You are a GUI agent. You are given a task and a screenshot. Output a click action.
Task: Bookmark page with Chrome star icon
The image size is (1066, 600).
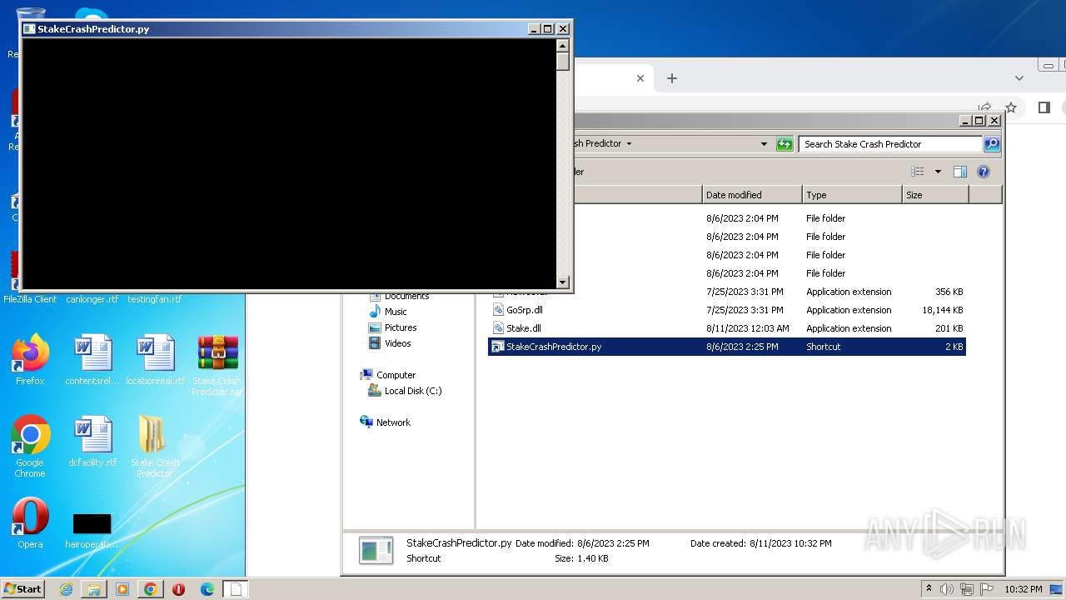point(1011,107)
